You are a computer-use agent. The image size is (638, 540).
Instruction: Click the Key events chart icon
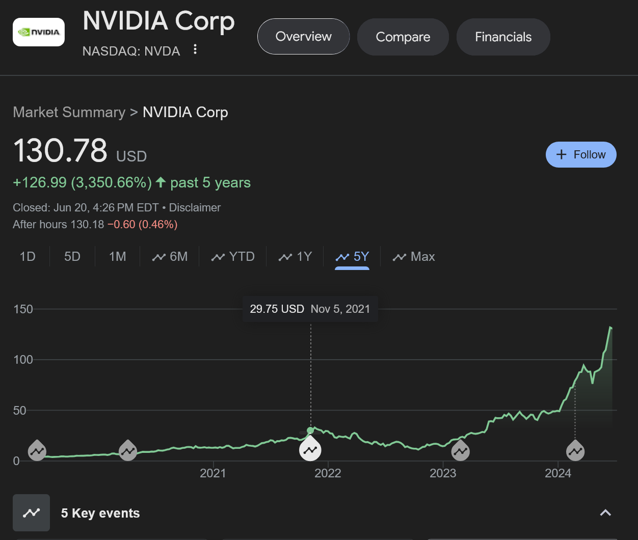tap(31, 512)
